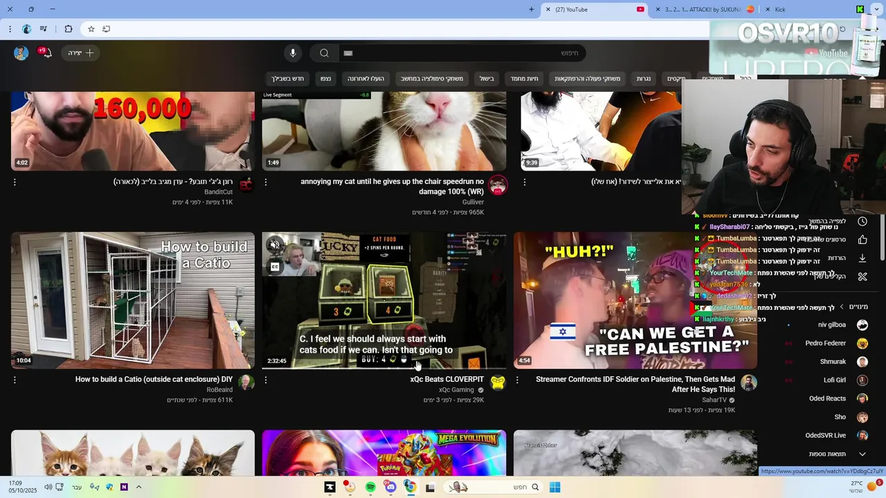Open options menu for xQc CLOVERPIT video
This screenshot has height=498, width=886.
266,380
